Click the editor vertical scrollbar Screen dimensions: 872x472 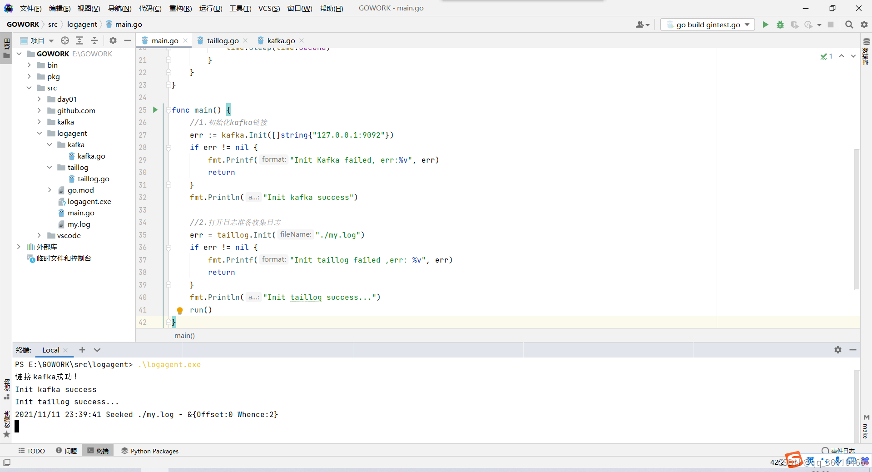click(x=857, y=219)
